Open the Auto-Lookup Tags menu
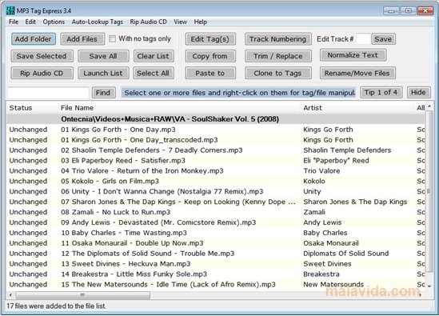Image resolution: width=439 pixels, height=316 pixels. pyautogui.click(x=97, y=22)
